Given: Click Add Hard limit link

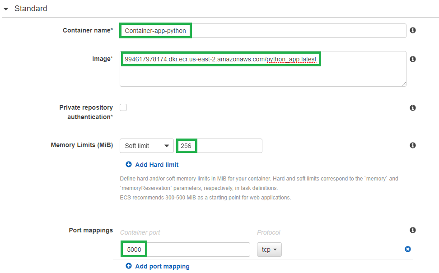Looking at the screenshot, I should tap(157, 165).
